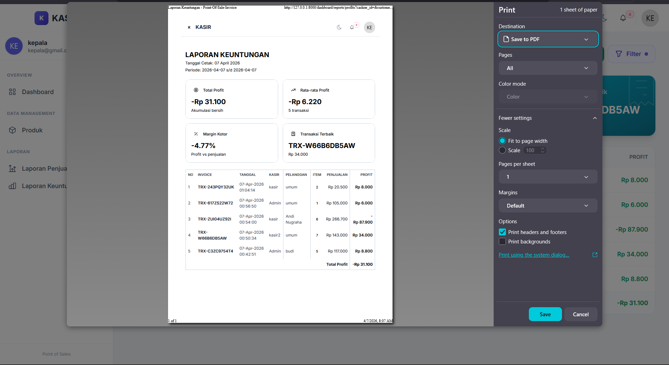The height and width of the screenshot is (365, 669).
Task: Click the Save to PDF document icon
Action: point(506,39)
